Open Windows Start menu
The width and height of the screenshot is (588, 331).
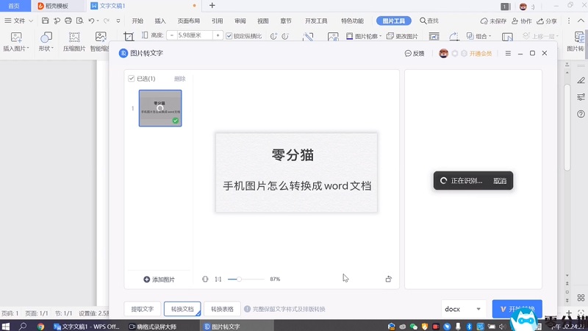tap(7, 326)
